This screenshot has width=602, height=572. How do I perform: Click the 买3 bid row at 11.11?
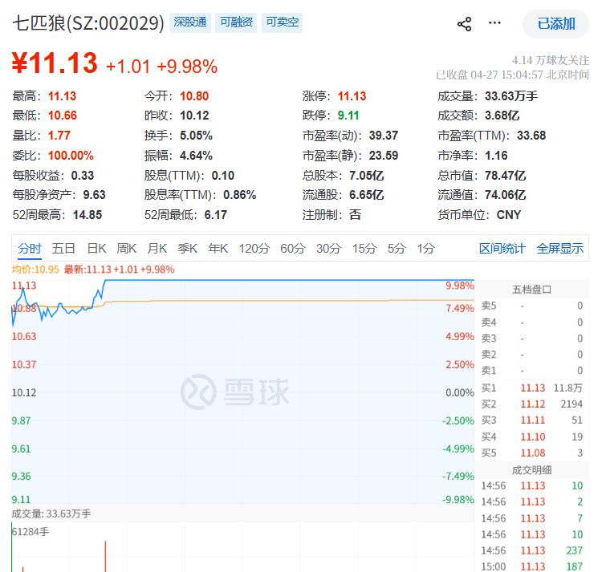[531, 420]
